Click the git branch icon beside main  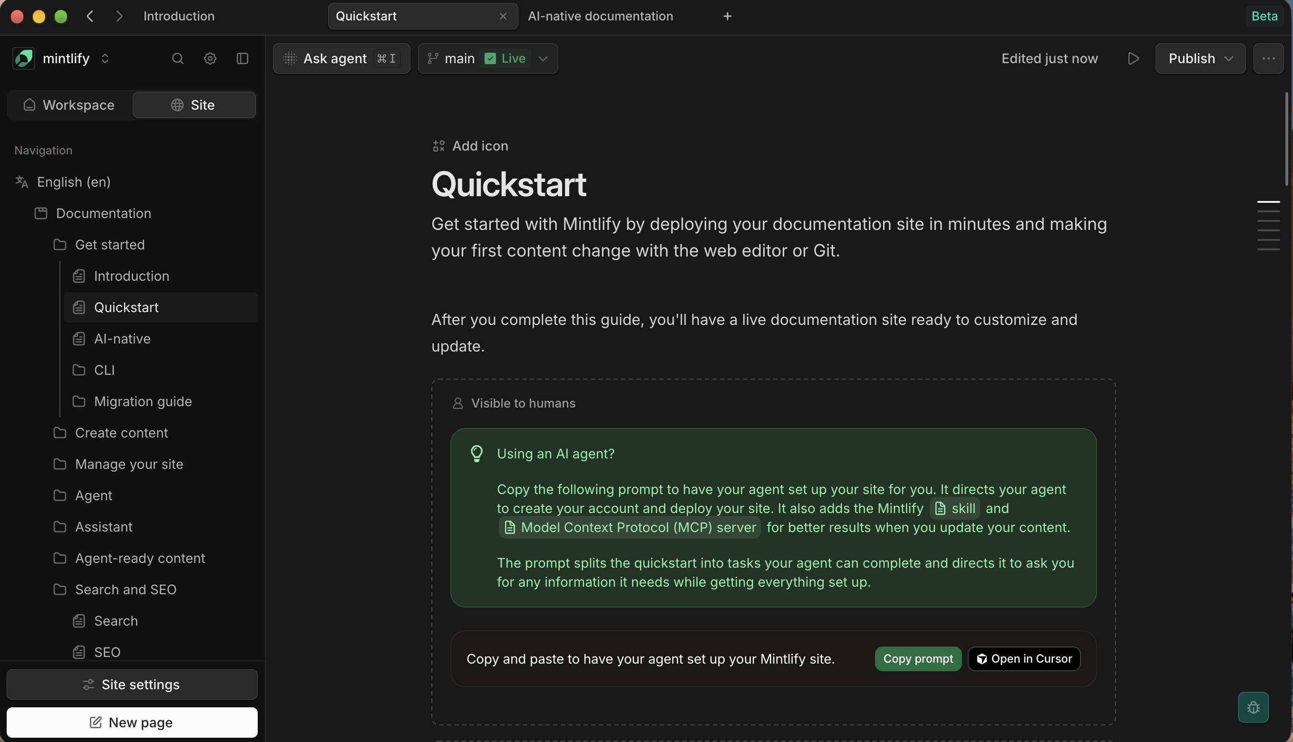coord(433,58)
